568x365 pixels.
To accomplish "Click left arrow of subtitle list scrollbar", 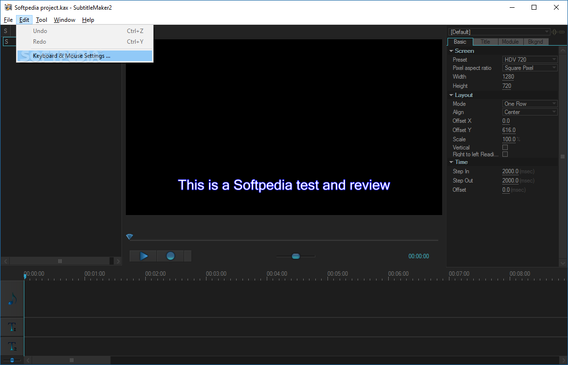I will tap(6, 261).
